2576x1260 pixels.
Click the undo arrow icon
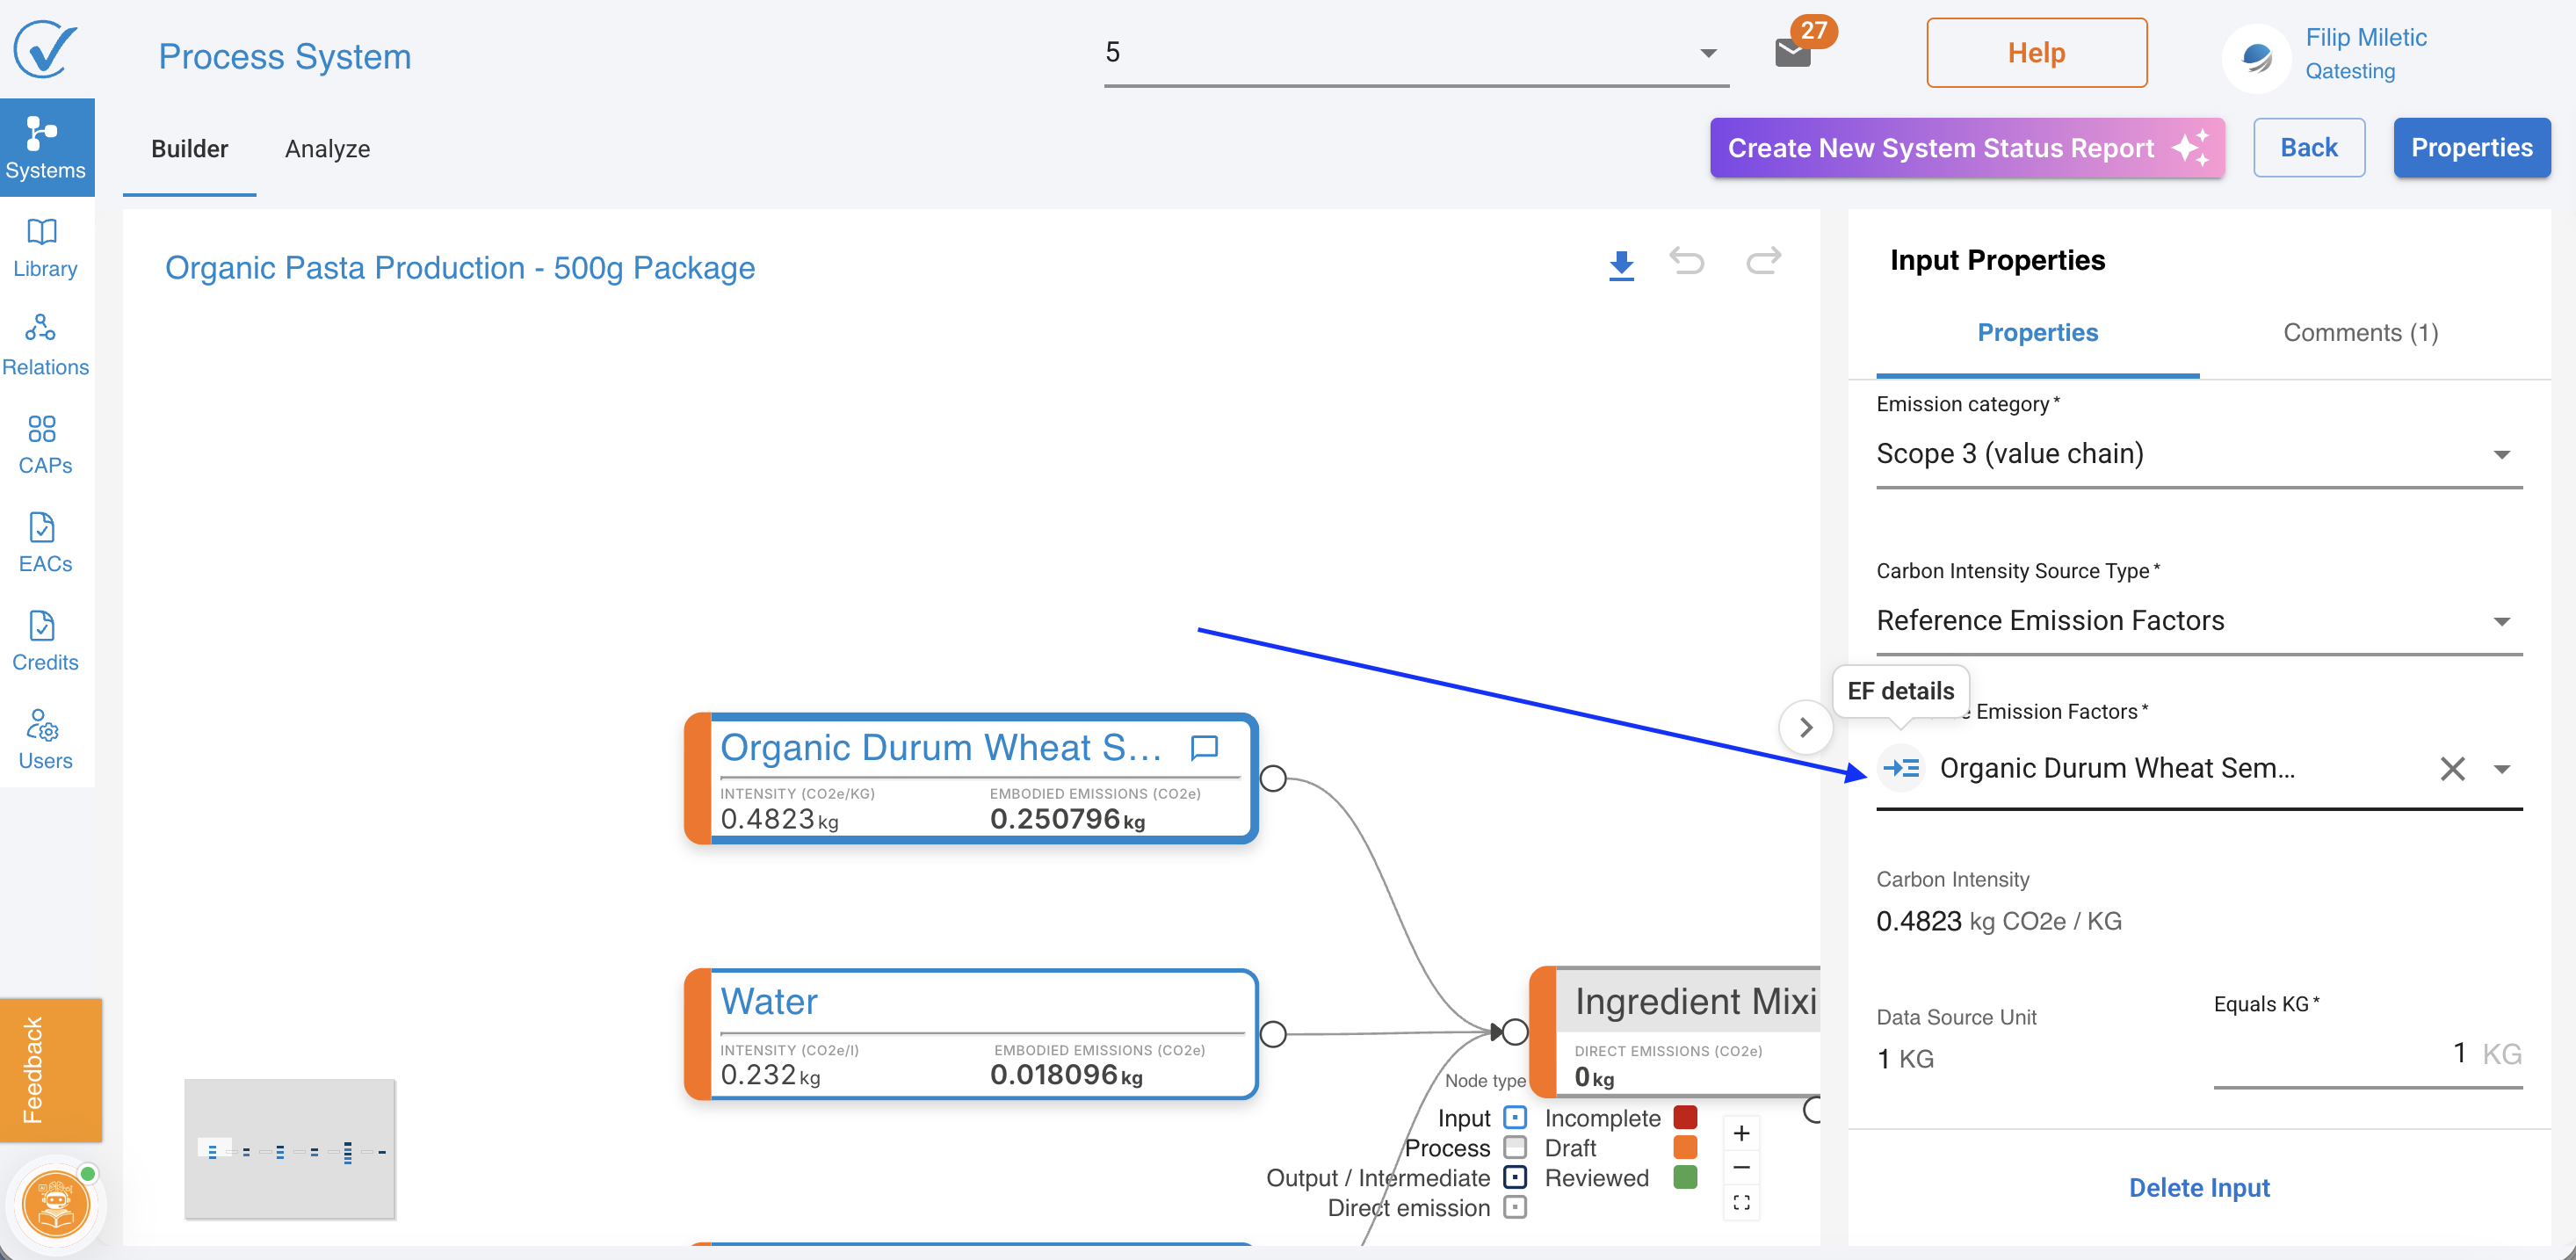click(1687, 262)
